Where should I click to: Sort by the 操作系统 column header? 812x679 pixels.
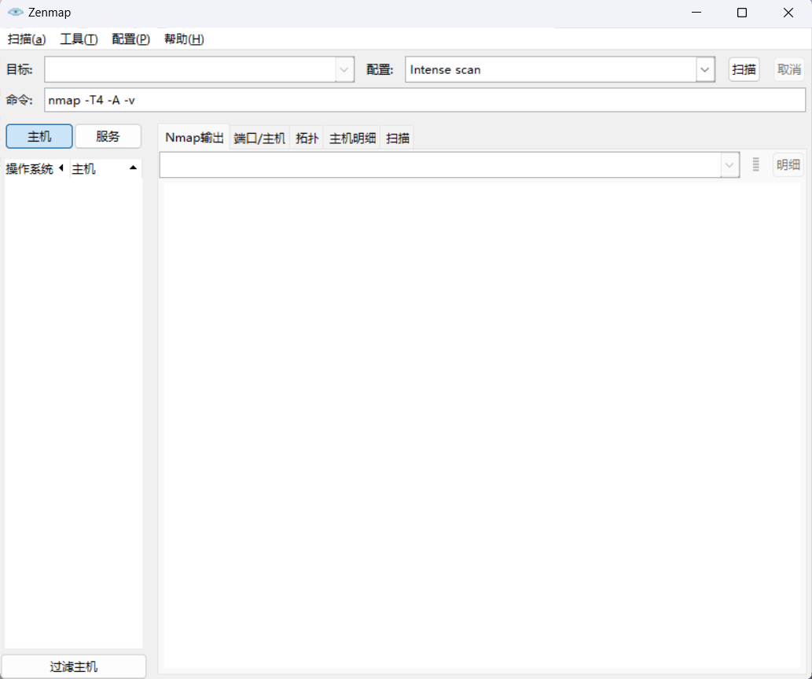click(x=35, y=169)
